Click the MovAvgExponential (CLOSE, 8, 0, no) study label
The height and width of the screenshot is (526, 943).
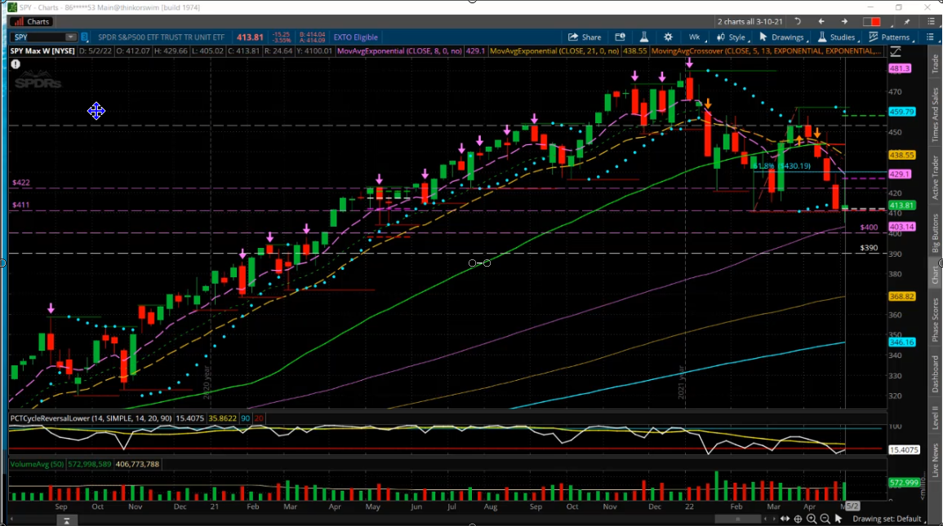399,51
